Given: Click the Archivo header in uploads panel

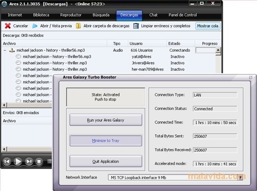Looking at the screenshot, I should (10, 121).
